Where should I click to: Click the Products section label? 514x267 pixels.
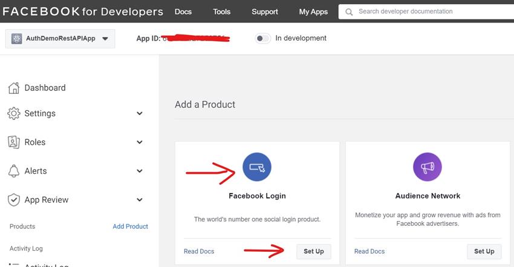click(x=22, y=226)
